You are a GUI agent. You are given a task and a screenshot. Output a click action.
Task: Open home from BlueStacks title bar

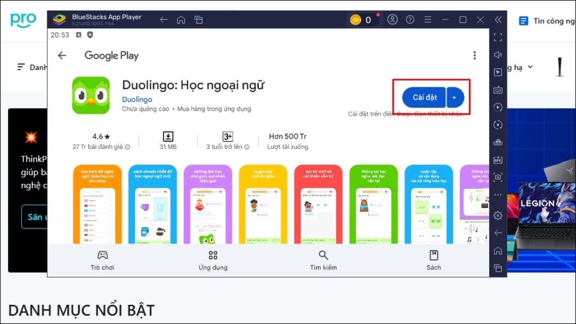click(x=181, y=20)
